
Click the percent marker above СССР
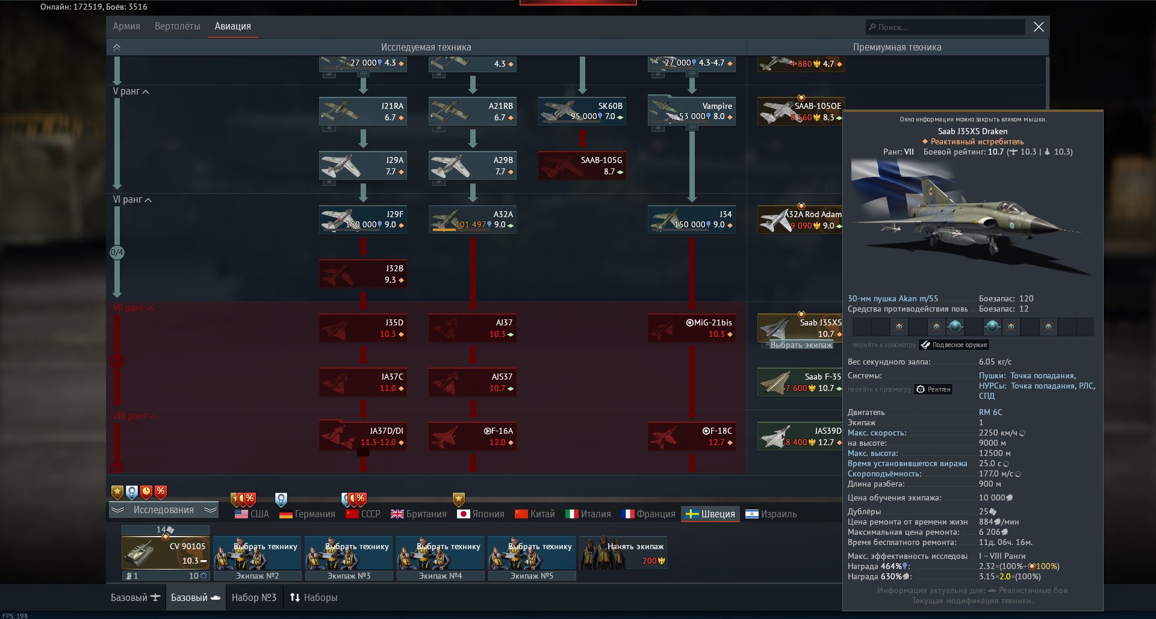point(361,499)
